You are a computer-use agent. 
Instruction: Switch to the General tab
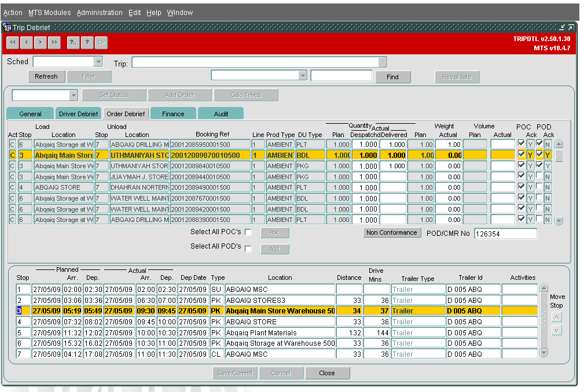pos(30,114)
